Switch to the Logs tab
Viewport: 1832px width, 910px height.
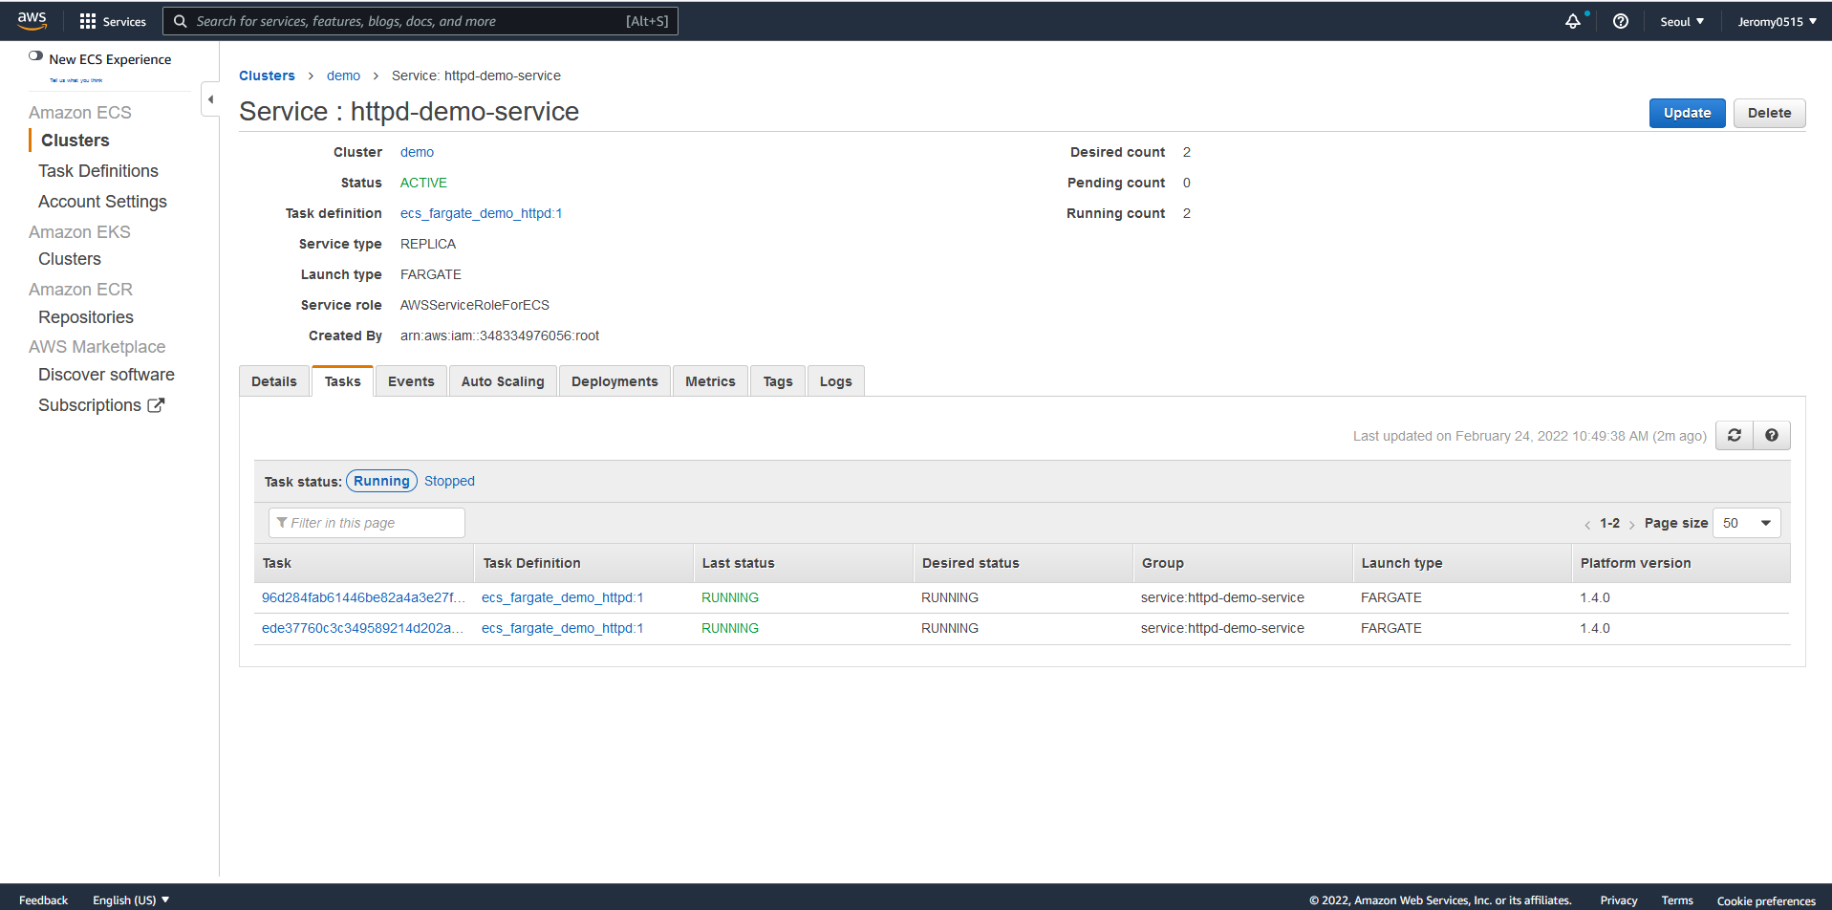835,381
